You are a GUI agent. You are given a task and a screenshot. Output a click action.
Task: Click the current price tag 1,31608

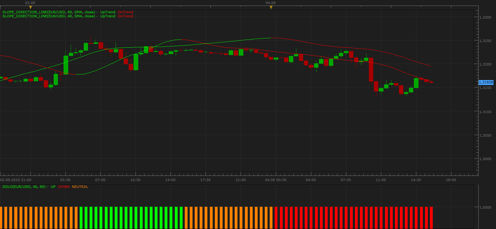[x=486, y=82]
